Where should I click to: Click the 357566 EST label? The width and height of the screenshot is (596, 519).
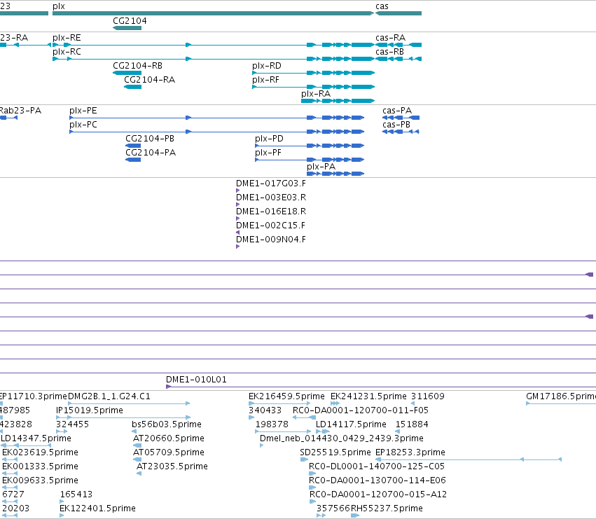333,508
